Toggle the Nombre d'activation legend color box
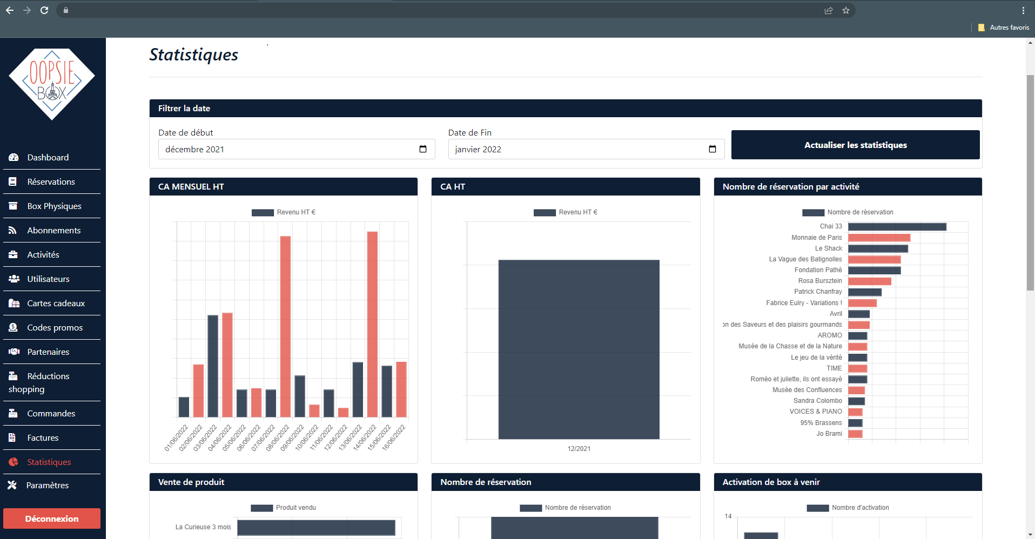The width and height of the screenshot is (1035, 539). coord(818,508)
